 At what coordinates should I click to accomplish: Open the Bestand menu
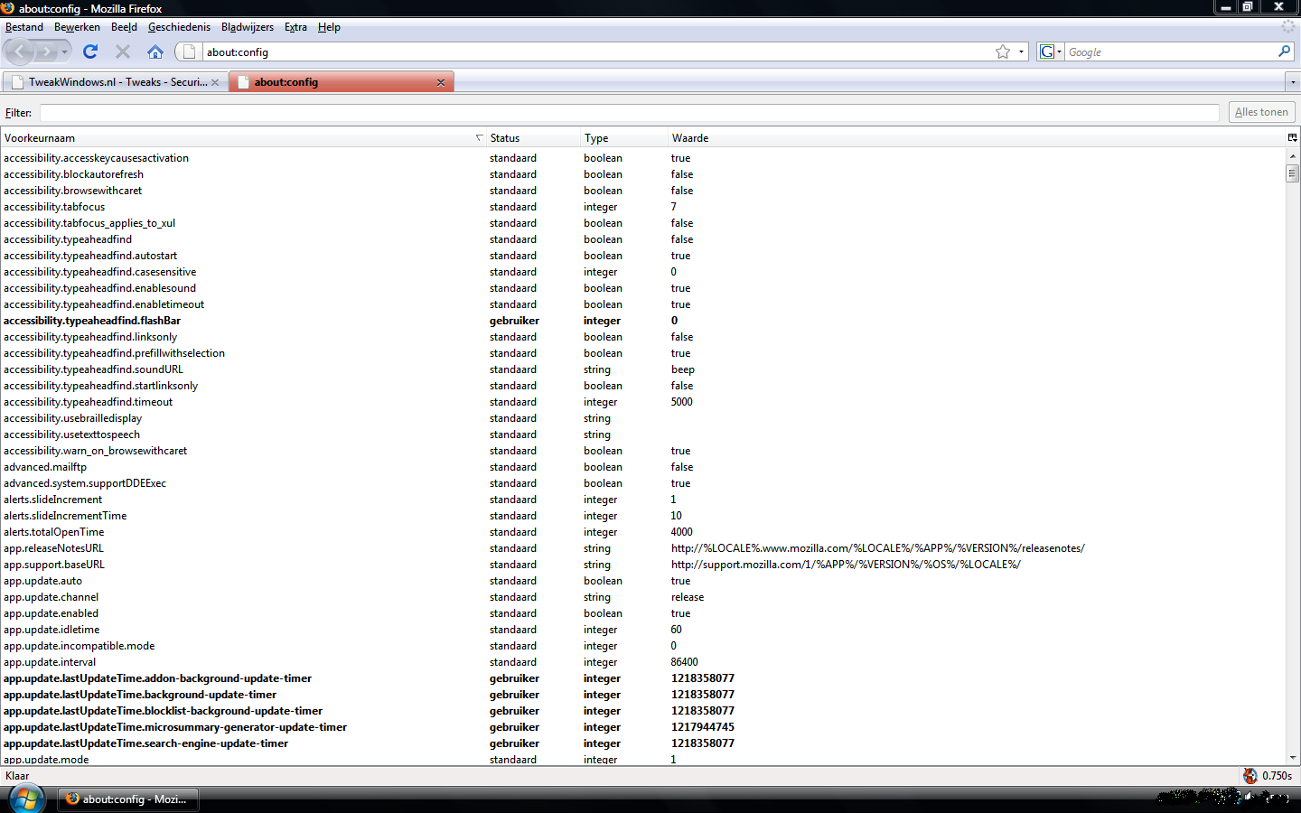24,27
